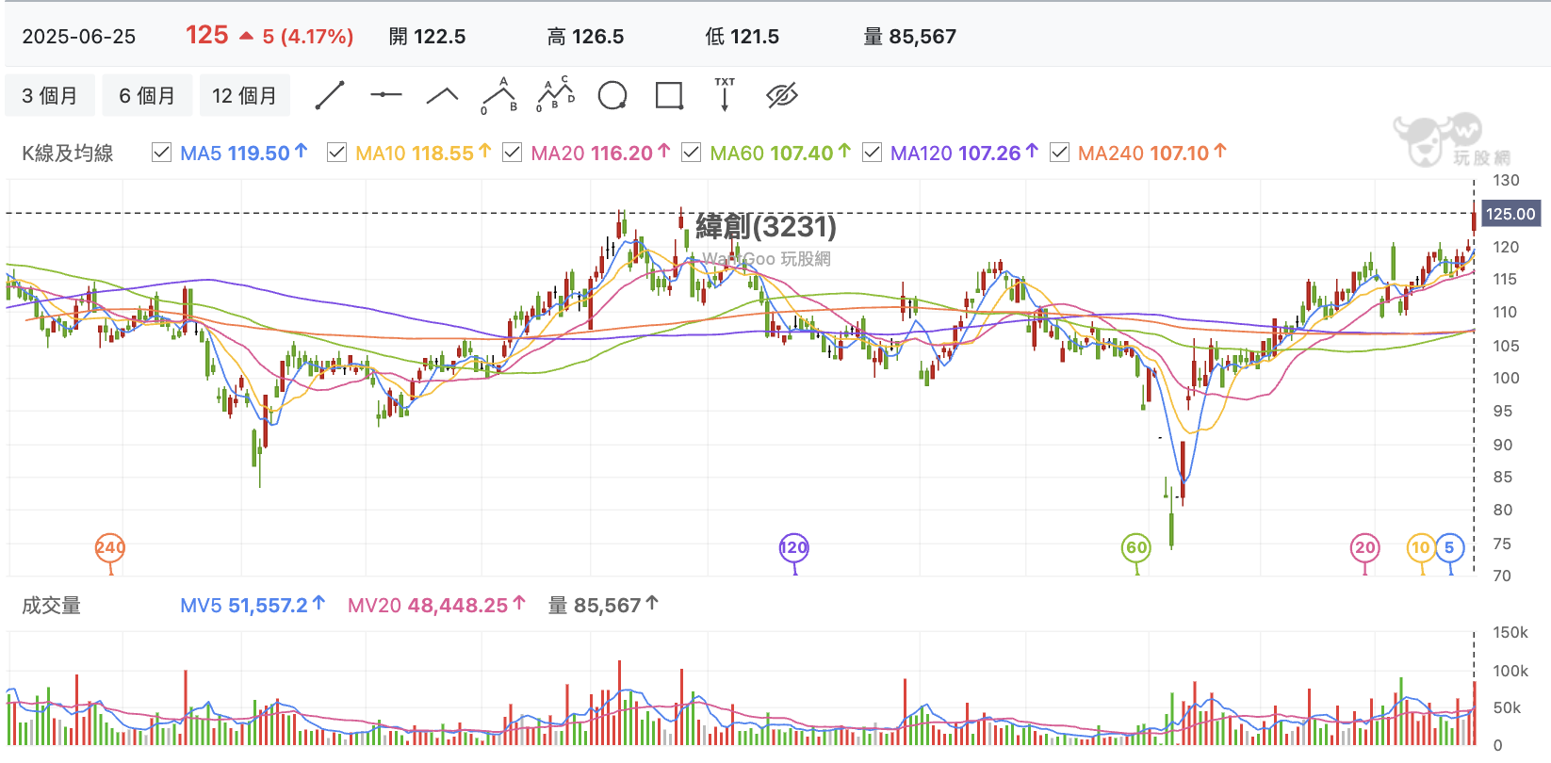Switch chart range to 6 個月
This screenshot has height=763, width=1551.
pos(147,95)
